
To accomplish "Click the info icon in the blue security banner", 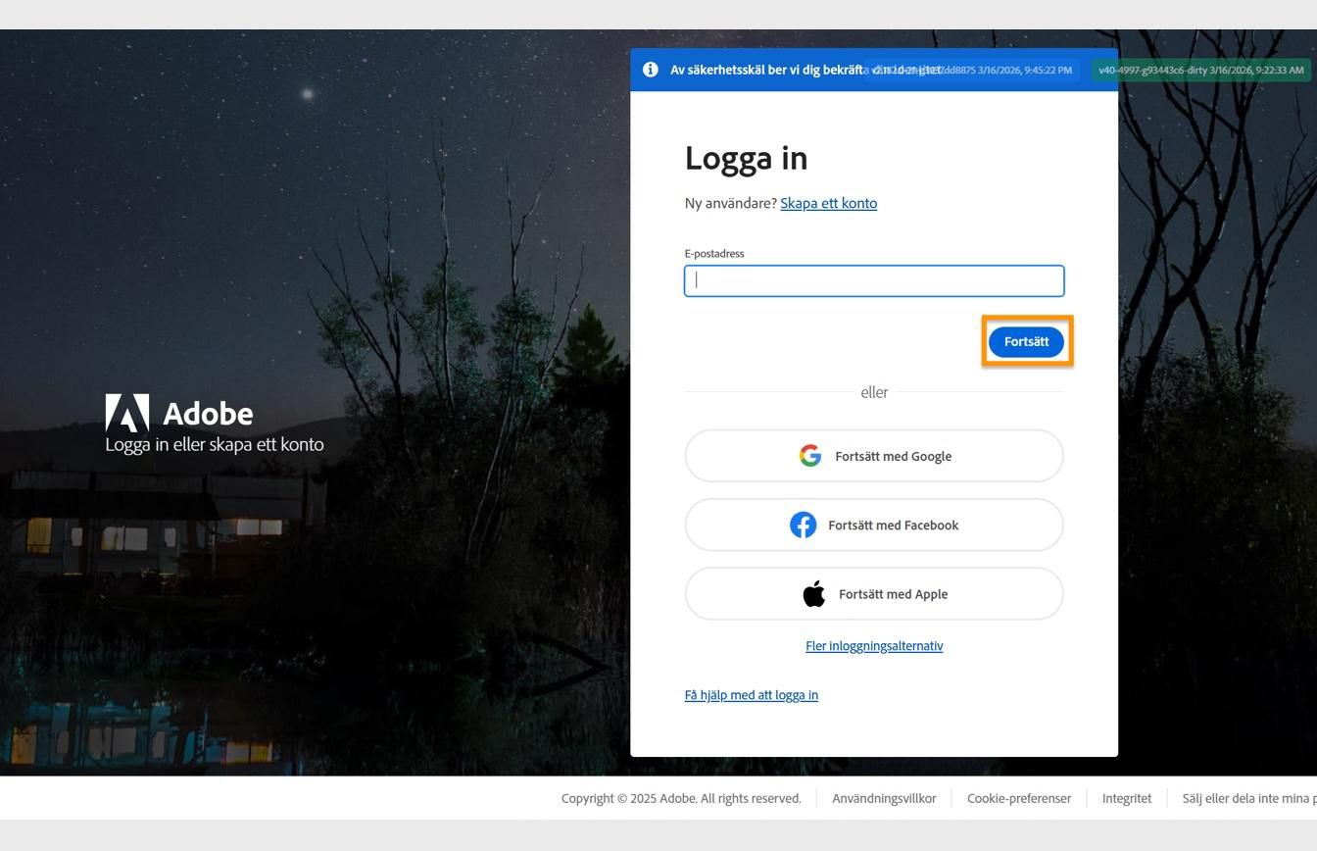I will coord(650,70).
